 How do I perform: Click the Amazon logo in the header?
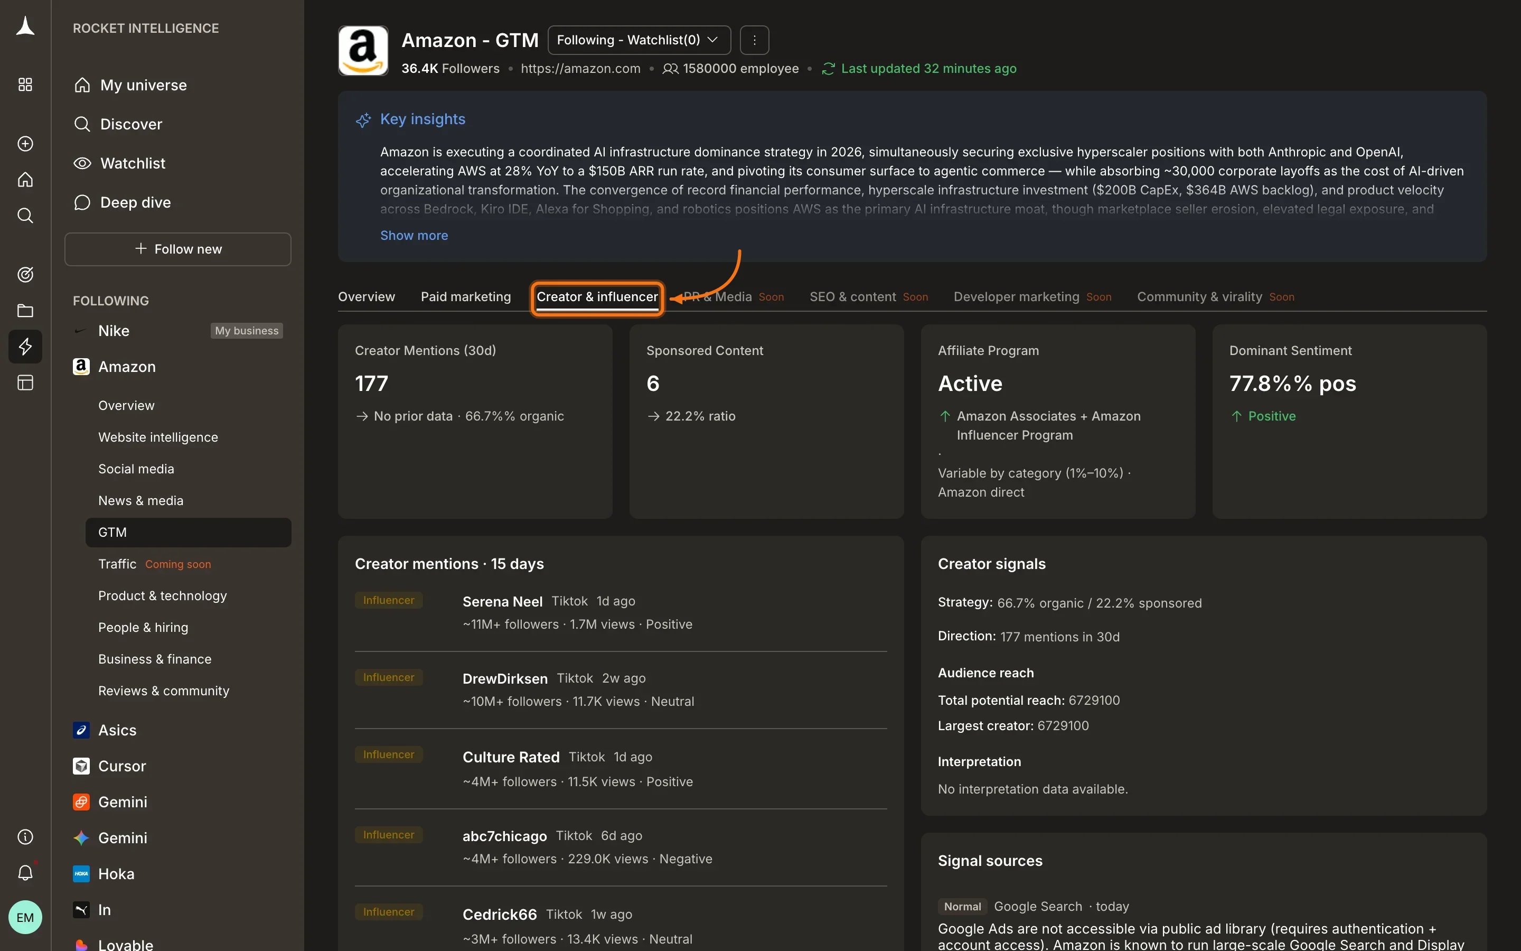363,50
